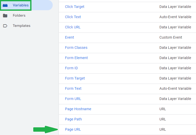
Task: Open the Click Text variable
Action: (x=73, y=17)
